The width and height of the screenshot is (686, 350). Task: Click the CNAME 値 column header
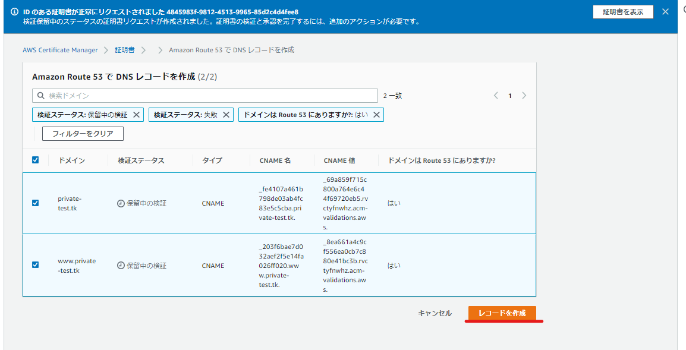click(x=339, y=160)
